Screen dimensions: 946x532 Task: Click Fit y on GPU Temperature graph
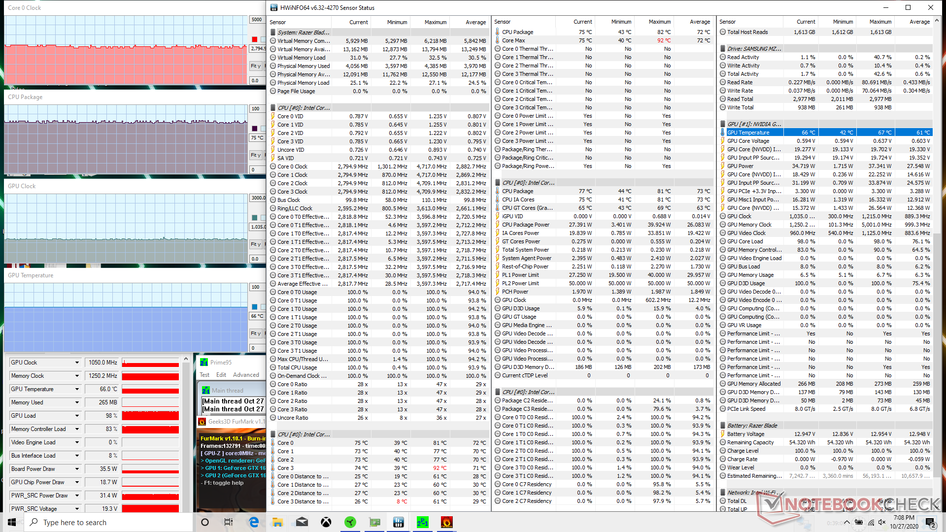point(256,333)
